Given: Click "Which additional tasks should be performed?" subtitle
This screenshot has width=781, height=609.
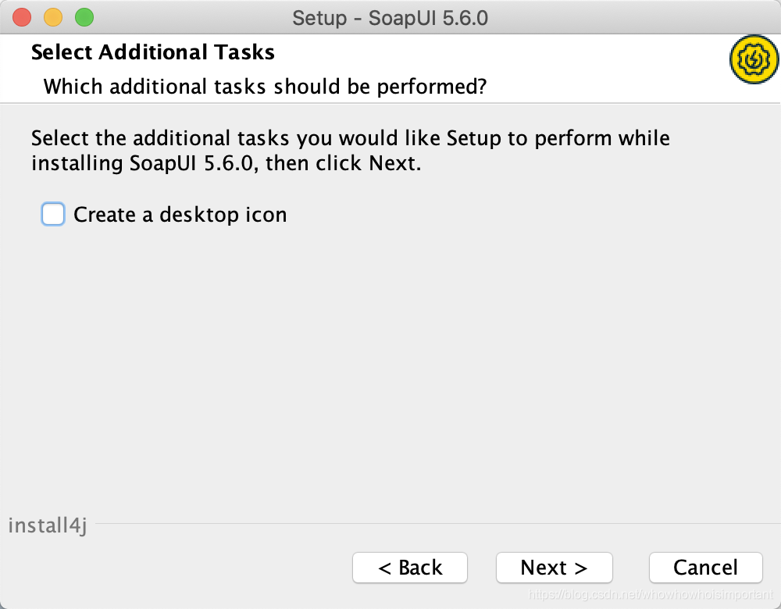Looking at the screenshot, I should (x=265, y=86).
